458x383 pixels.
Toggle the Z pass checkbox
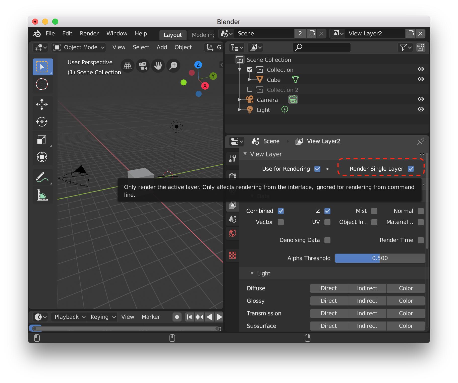(x=327, y=211)
